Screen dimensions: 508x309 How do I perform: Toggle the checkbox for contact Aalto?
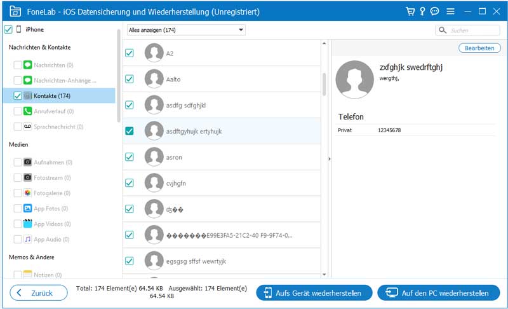(130, 79)
